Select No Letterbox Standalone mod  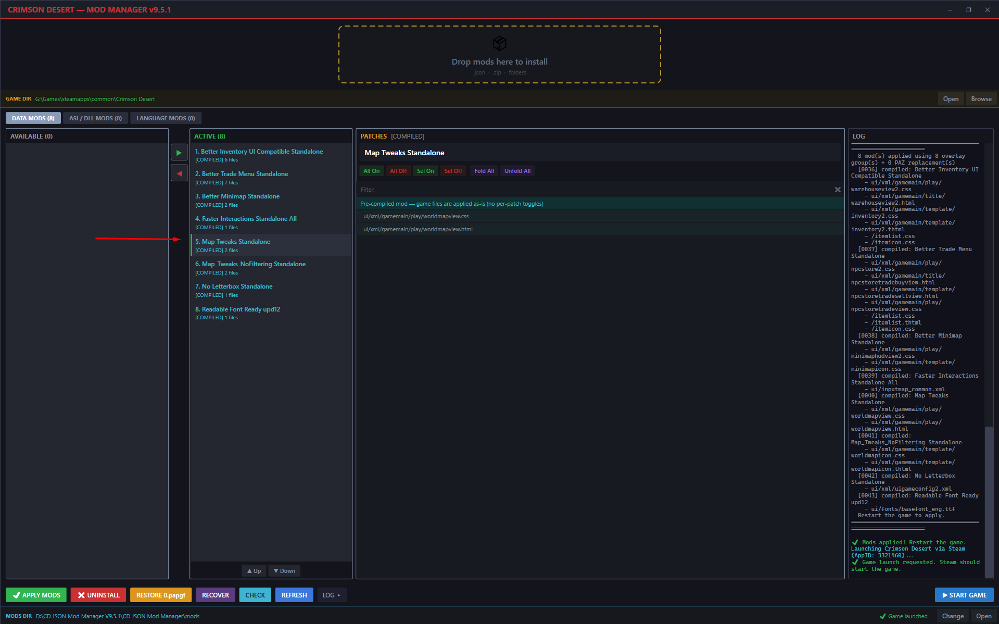point(271,290)
